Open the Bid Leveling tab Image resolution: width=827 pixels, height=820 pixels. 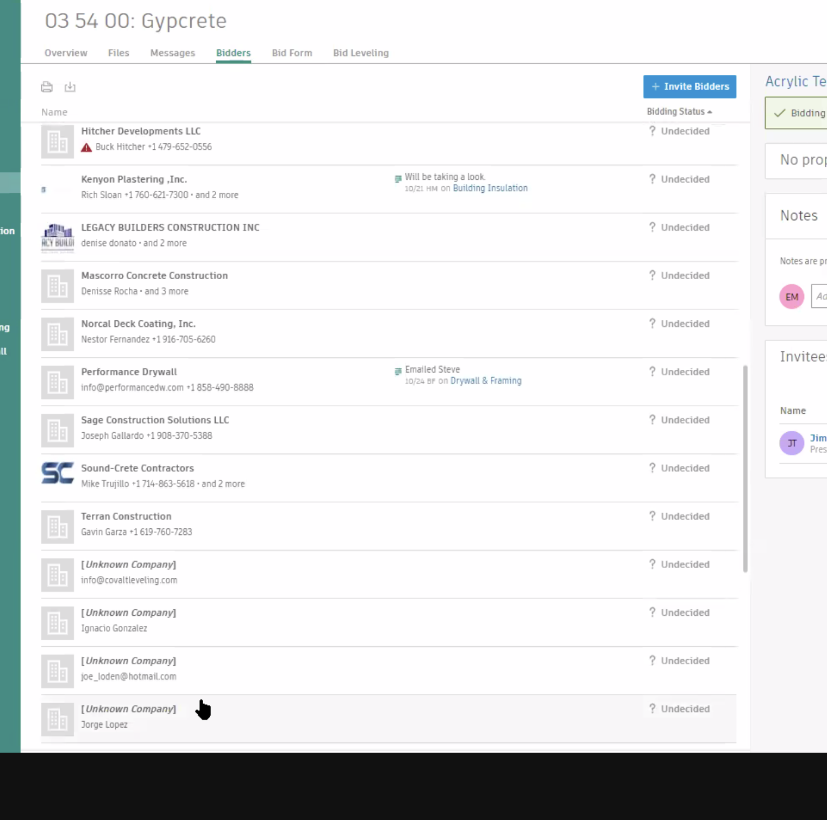tap(361, 53)
